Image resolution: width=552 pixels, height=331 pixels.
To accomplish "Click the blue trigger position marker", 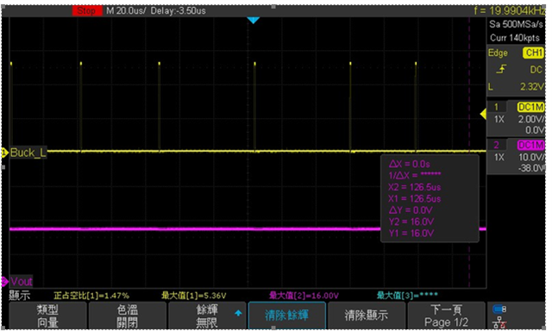I will coord(253,21).
